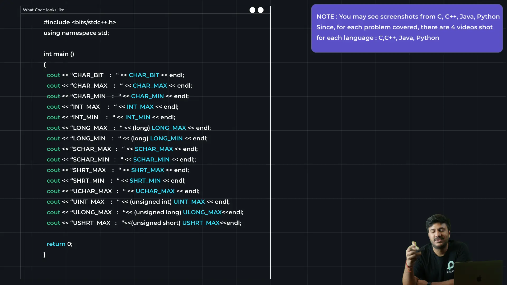This screenshot has height=285, width=507.
Task: Click the #include <bits/stdc++.h> line
Action: pos(80,22)
